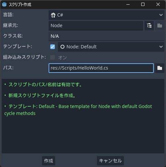Close the スクリプト作成 dialog window
Viewport: 166px width, 167px height.
(158, 4)
